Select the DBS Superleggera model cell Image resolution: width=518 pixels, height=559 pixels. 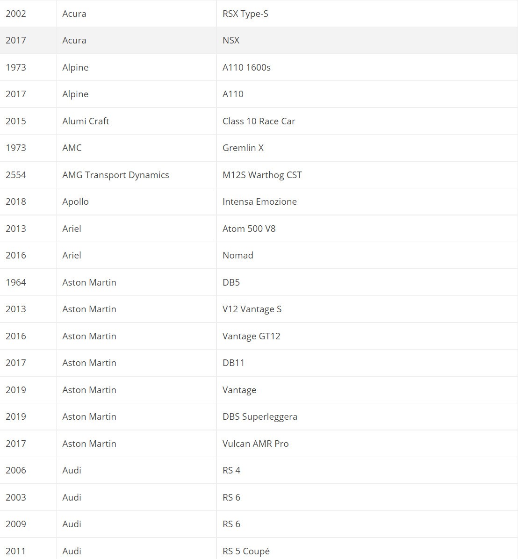260,416
